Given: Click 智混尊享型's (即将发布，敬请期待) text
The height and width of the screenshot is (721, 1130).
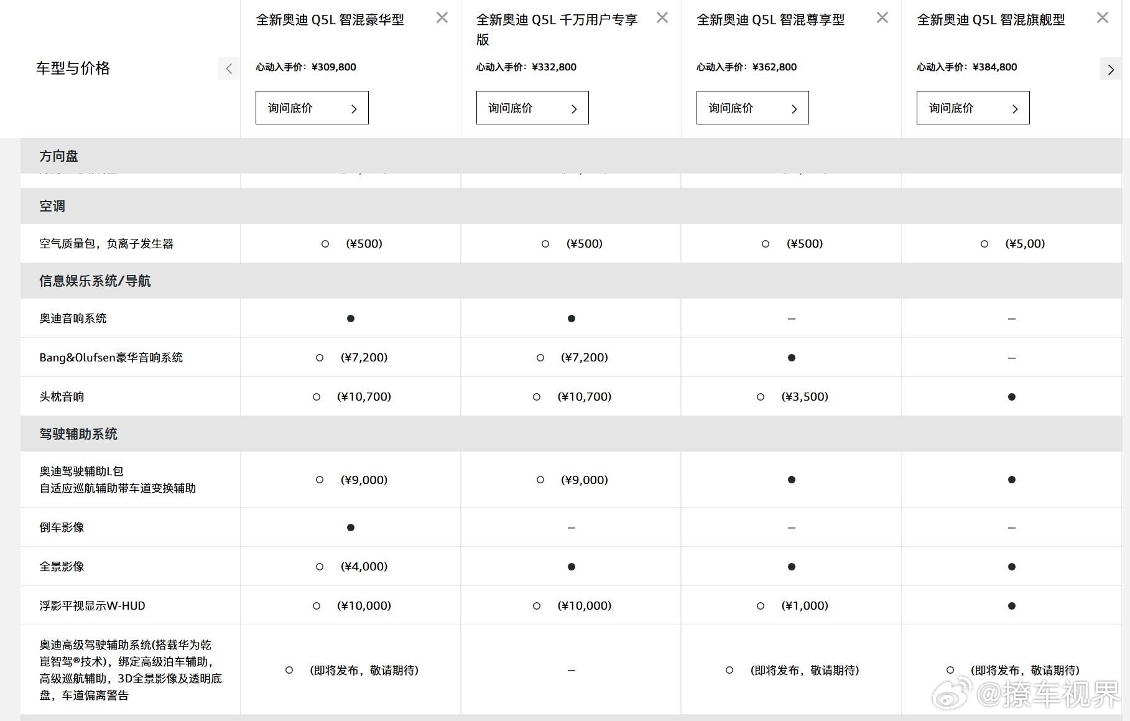Looking at the screenshot, I should (805, 670).
